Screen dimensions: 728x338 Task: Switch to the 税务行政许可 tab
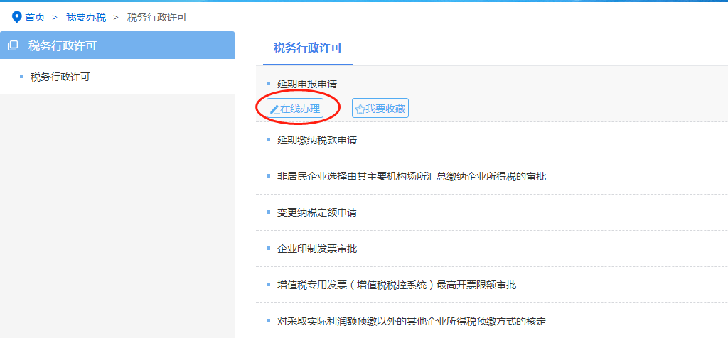pyautogui.click(x=308, y=48)
